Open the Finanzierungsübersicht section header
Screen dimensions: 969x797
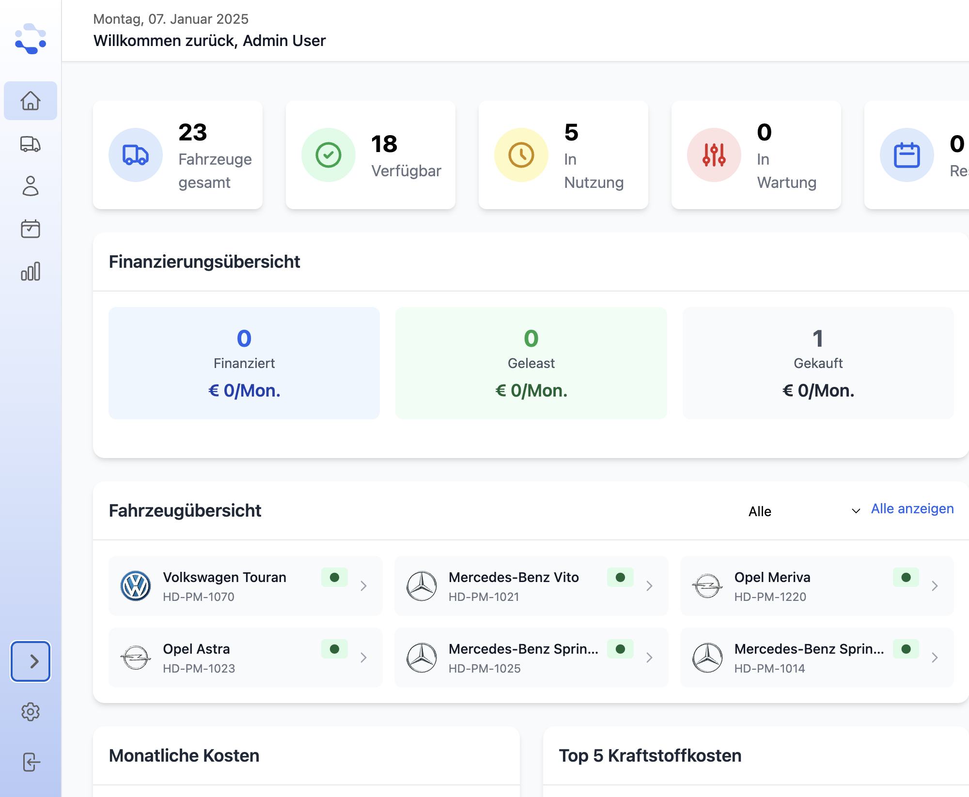205,262
